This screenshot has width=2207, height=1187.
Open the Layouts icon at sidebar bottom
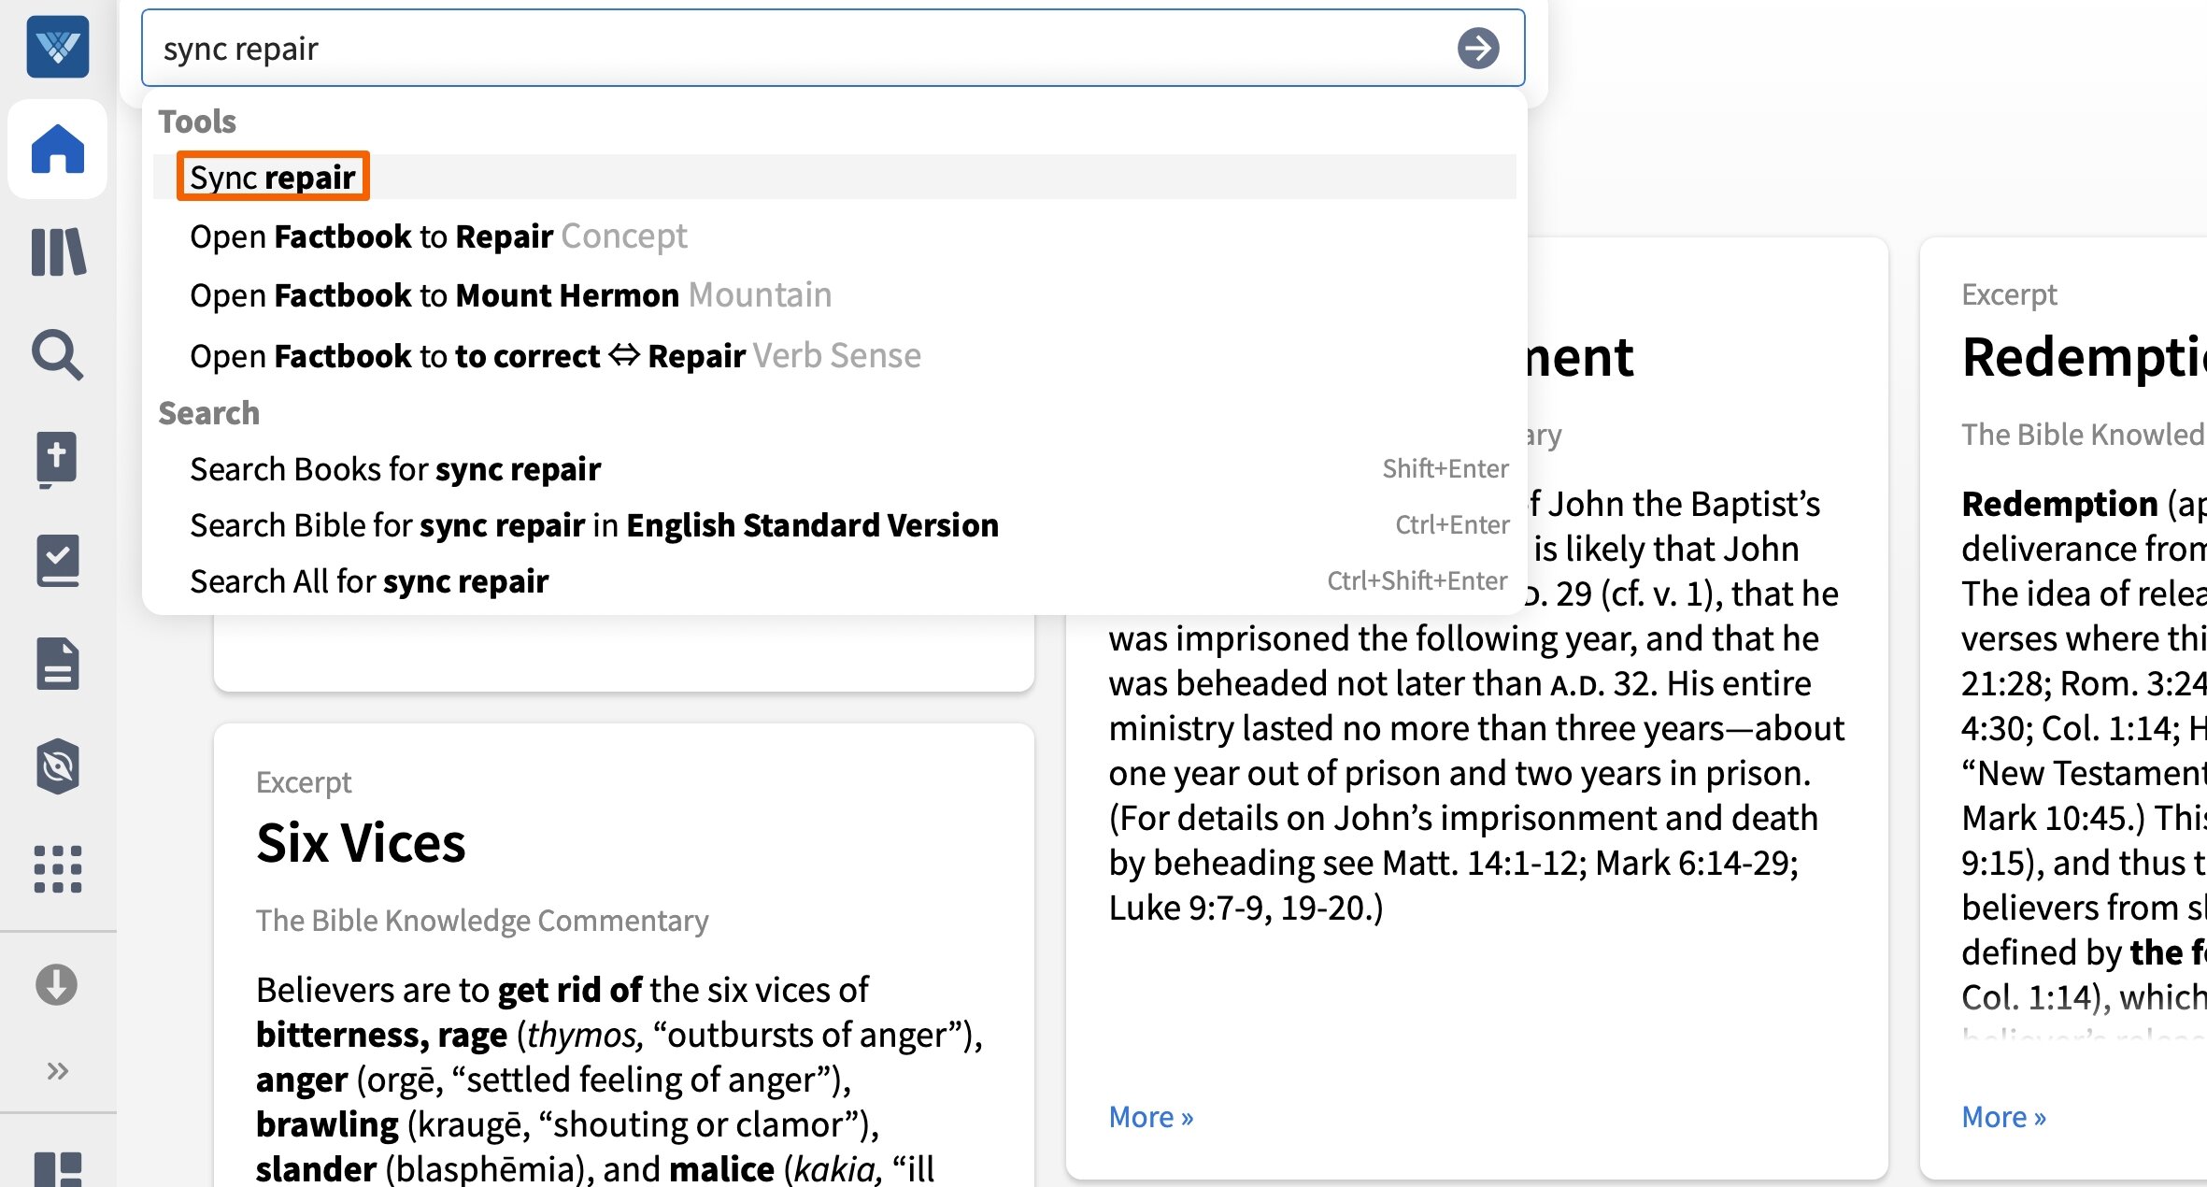[58, 1168]
